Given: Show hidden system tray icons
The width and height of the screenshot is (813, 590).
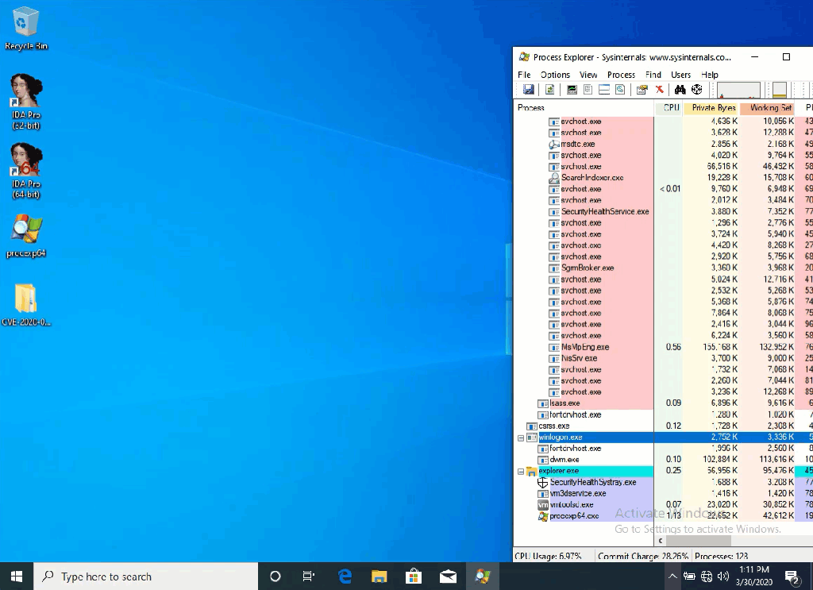Looking at the screenshot, I should point(672,577).
